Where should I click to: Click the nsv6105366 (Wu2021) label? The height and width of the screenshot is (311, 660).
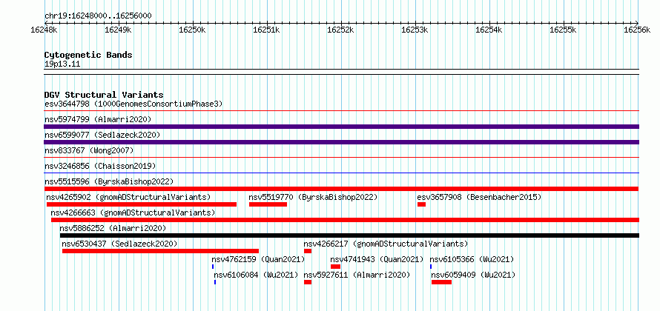472,259
